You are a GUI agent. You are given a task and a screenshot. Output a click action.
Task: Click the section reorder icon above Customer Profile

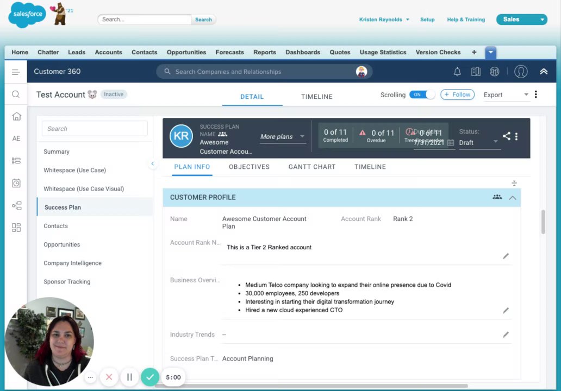(x=514, y=184)
